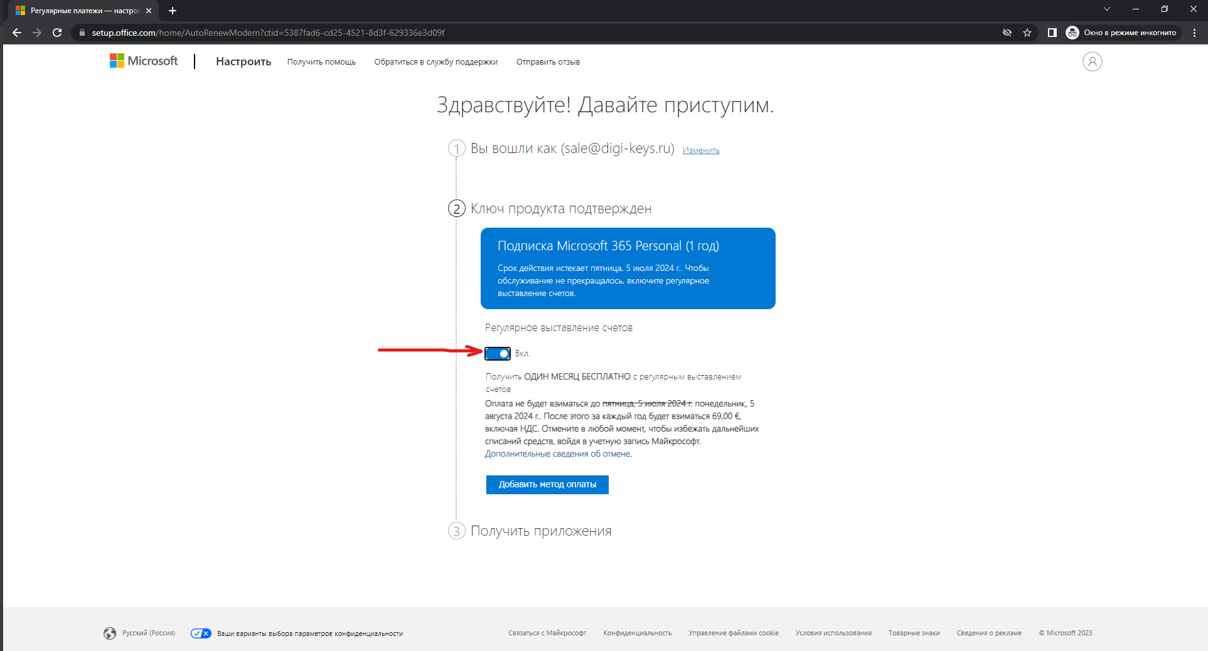
Task: Open 'Сведения о рекламе' footer link
Action: tap(989, 633)
